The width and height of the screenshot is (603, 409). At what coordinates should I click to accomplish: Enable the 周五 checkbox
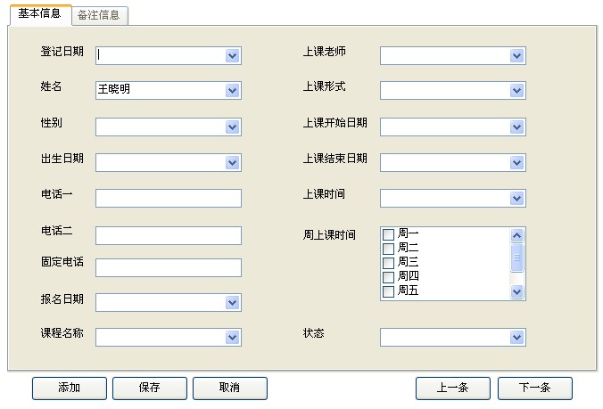388,291
